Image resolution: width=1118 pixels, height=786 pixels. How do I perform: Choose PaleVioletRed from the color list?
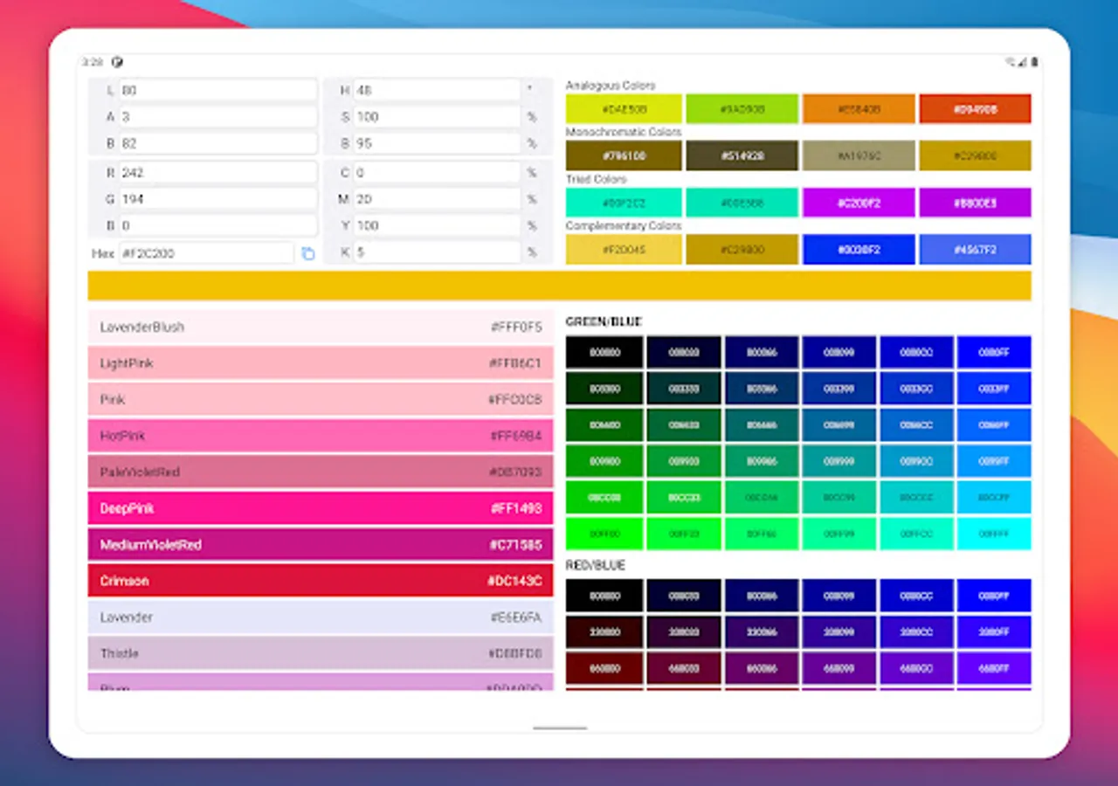pos(321,472)
